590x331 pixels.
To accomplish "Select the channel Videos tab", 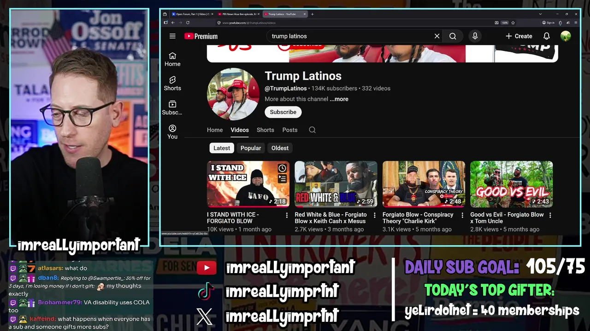I will (x=240, y=130).
